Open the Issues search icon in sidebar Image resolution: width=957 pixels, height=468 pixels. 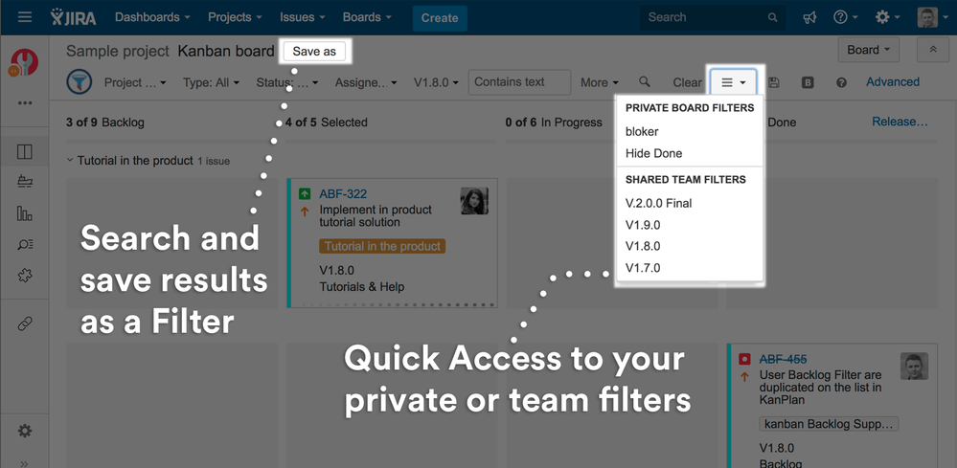tap(24, 245)
